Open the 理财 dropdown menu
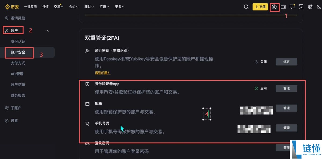Viewport: 322px width, 159px height. pyautogui.click(x=89, y=7)
